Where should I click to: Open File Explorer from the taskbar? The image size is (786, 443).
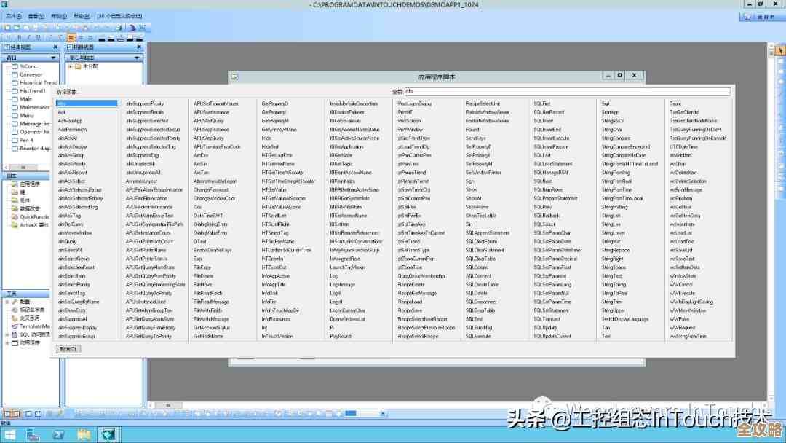tap(84, 435)
